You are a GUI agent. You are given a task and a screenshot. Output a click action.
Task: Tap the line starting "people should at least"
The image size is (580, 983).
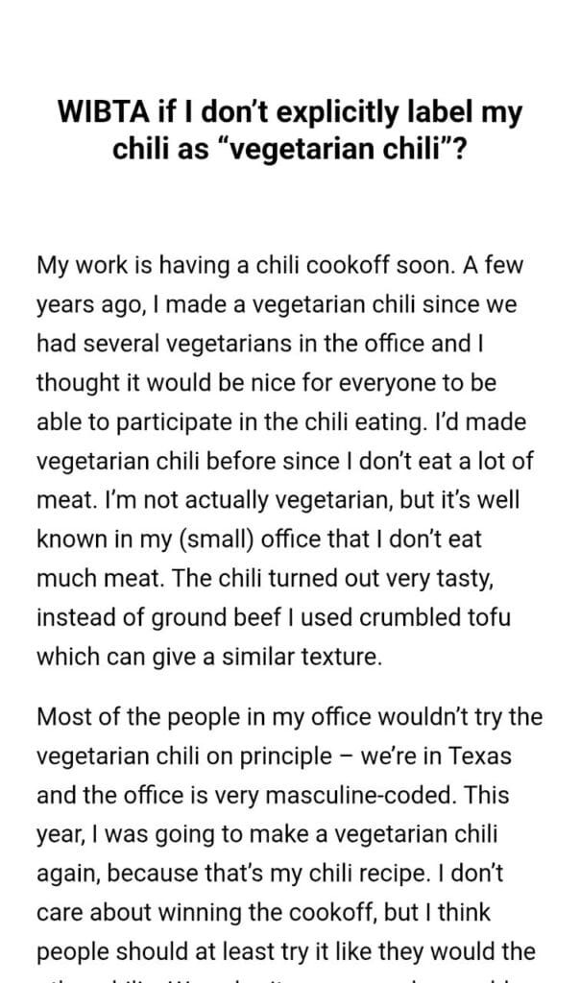pos(285,952)
